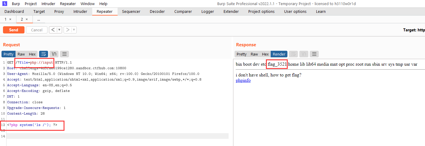Image resolution: width=425 pixels, height=146 pixels.
Task: Select Repeater sub-tab 1
Action: [8, 19]
